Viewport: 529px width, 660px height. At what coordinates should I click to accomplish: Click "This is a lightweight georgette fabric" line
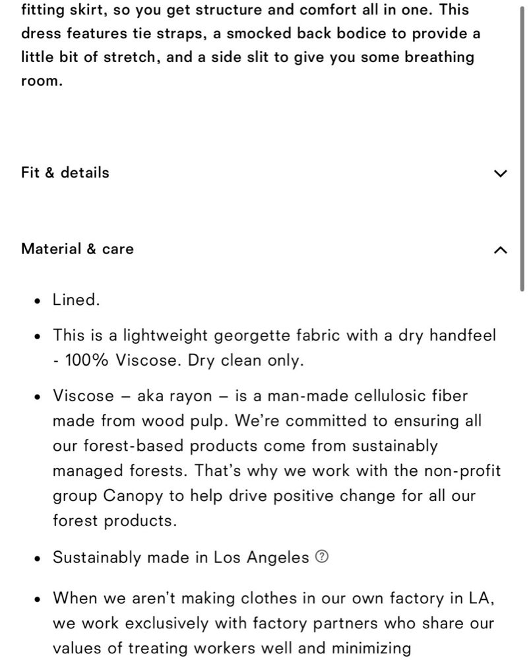(274, 335)
